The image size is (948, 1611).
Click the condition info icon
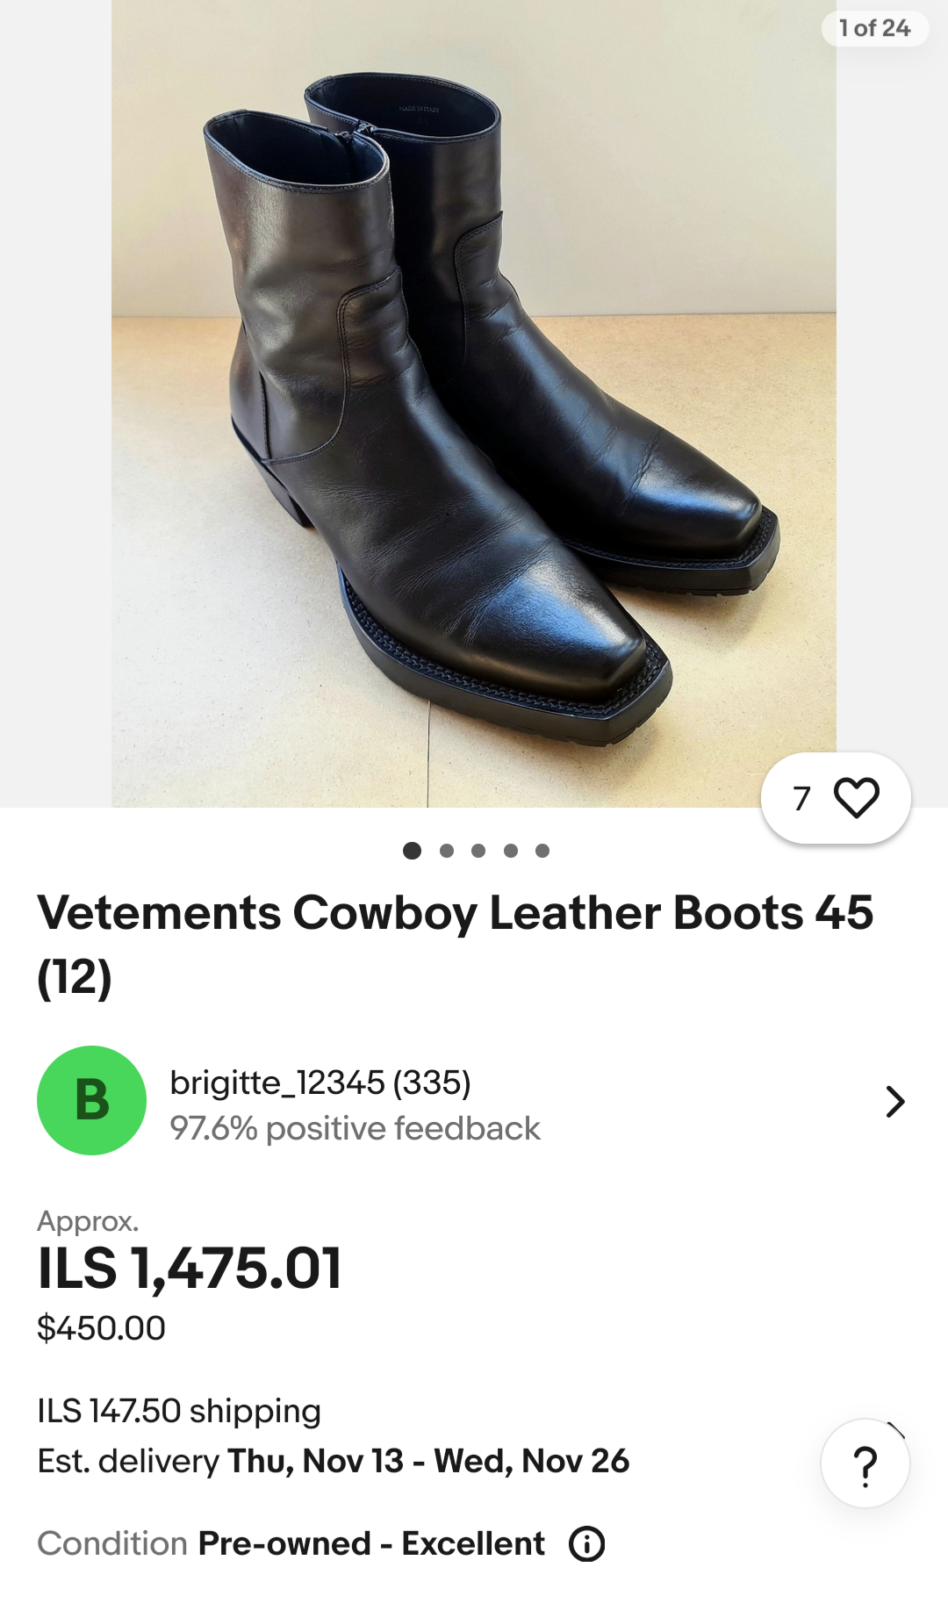[586, 1543]
